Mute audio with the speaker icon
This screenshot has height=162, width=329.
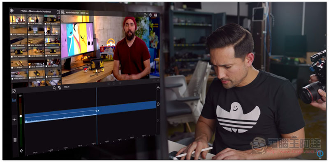click(x=21, y=151)
